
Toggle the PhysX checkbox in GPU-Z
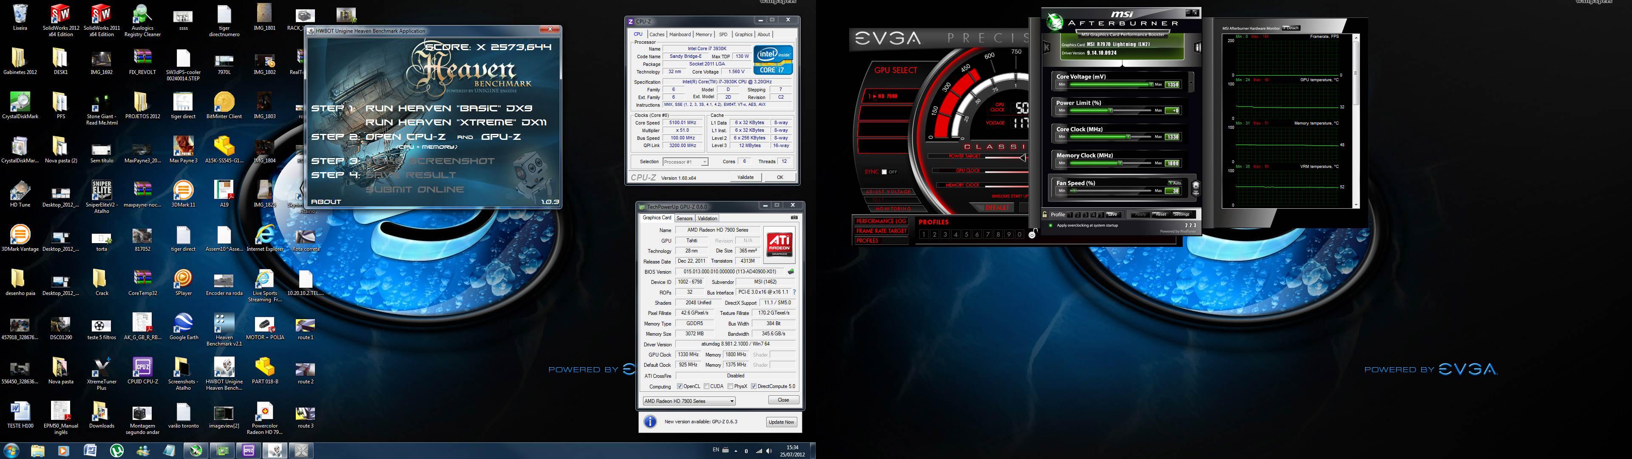[731, 386]
